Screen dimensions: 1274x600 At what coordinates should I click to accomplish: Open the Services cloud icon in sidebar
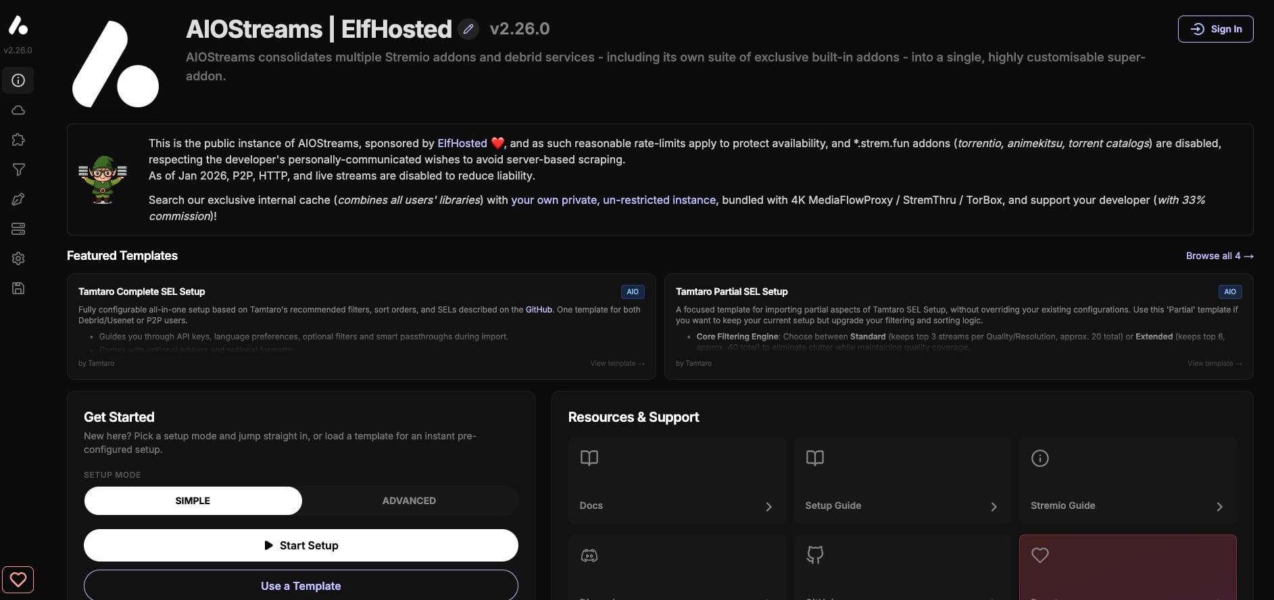point(18,110)
